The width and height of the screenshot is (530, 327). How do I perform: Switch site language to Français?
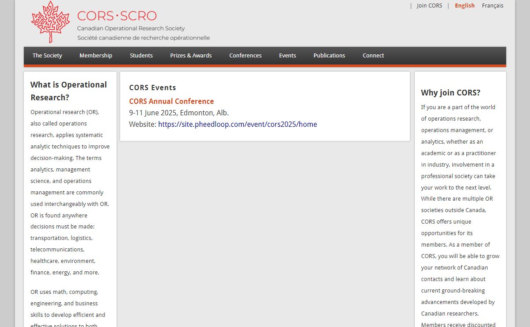tap(492, 6)
